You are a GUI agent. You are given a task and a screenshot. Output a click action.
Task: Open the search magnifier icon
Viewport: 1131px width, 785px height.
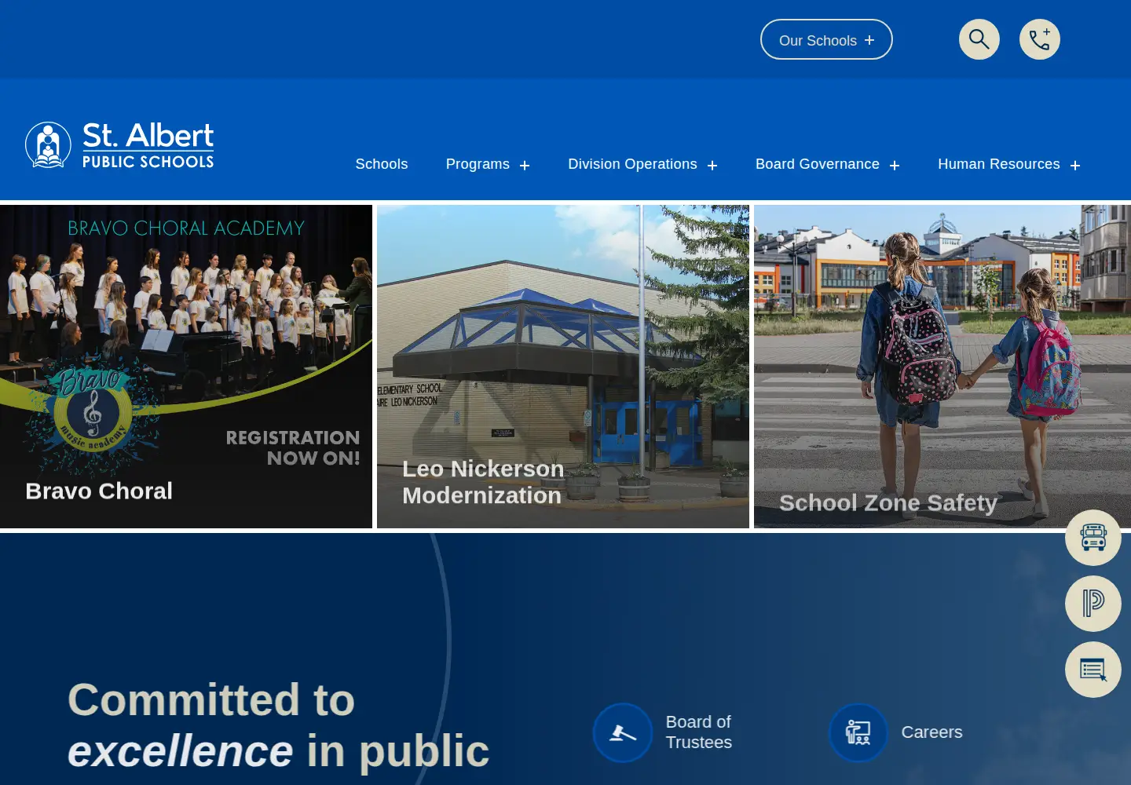(979, 39)
